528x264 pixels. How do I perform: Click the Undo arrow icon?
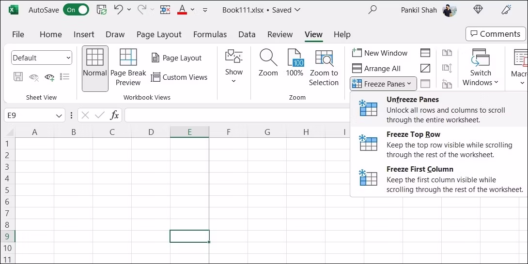(x=118, y=10)
